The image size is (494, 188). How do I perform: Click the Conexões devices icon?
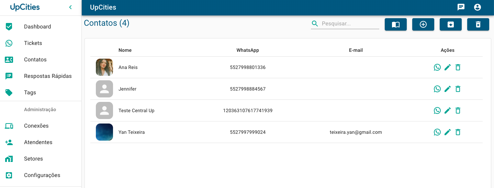[9, 126]
